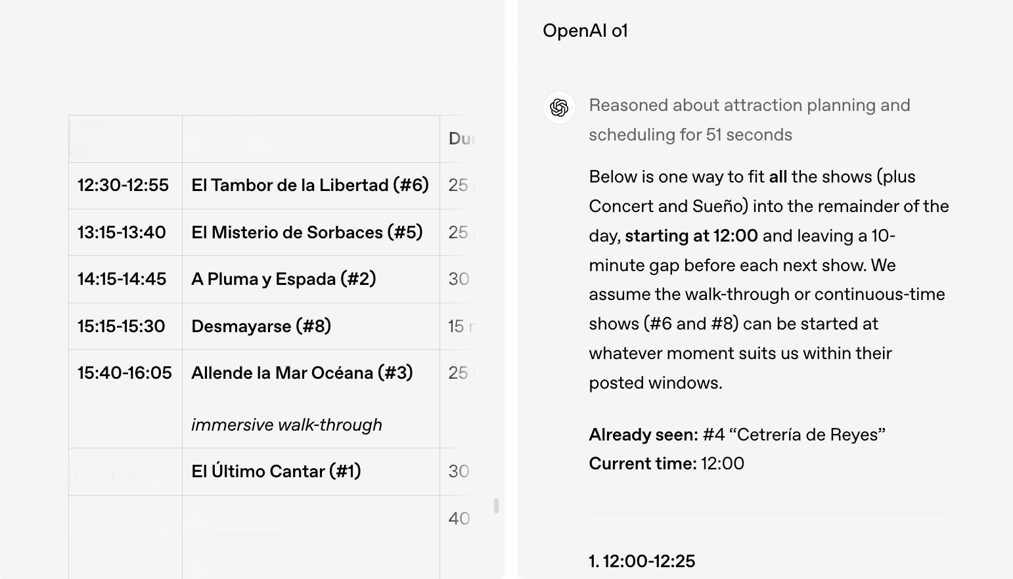This screenshot has height=579, width=1013.
Task: Click the 15:15-15:30 time cell
Action: [x=121, y=326]
